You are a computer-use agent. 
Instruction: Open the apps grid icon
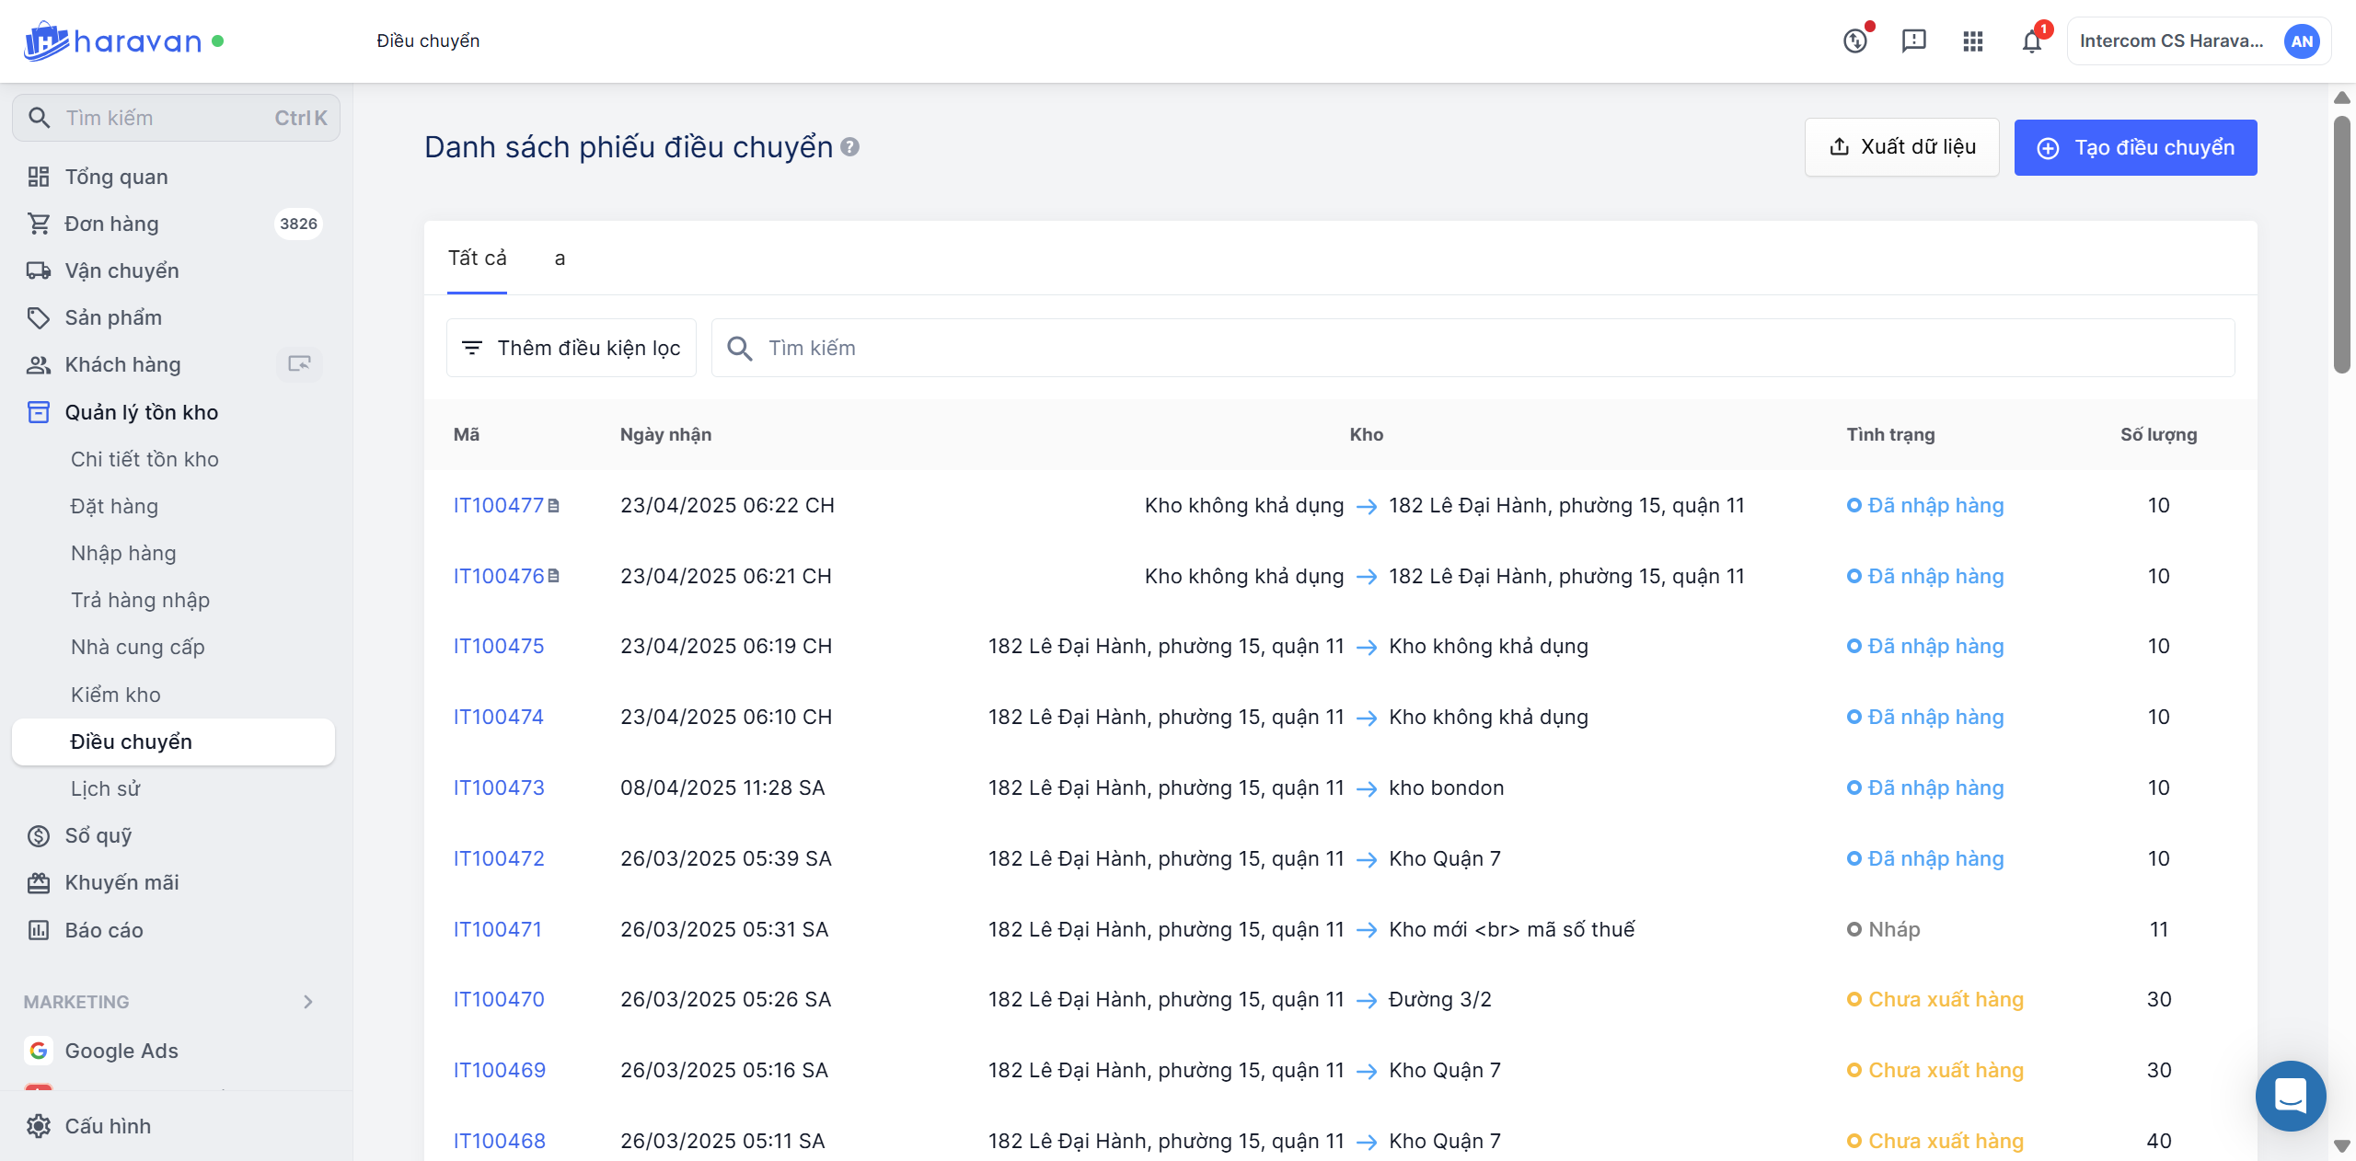coord(1972,41)
